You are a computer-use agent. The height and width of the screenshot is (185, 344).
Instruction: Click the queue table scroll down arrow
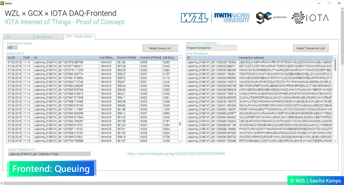tap(180, 141)
